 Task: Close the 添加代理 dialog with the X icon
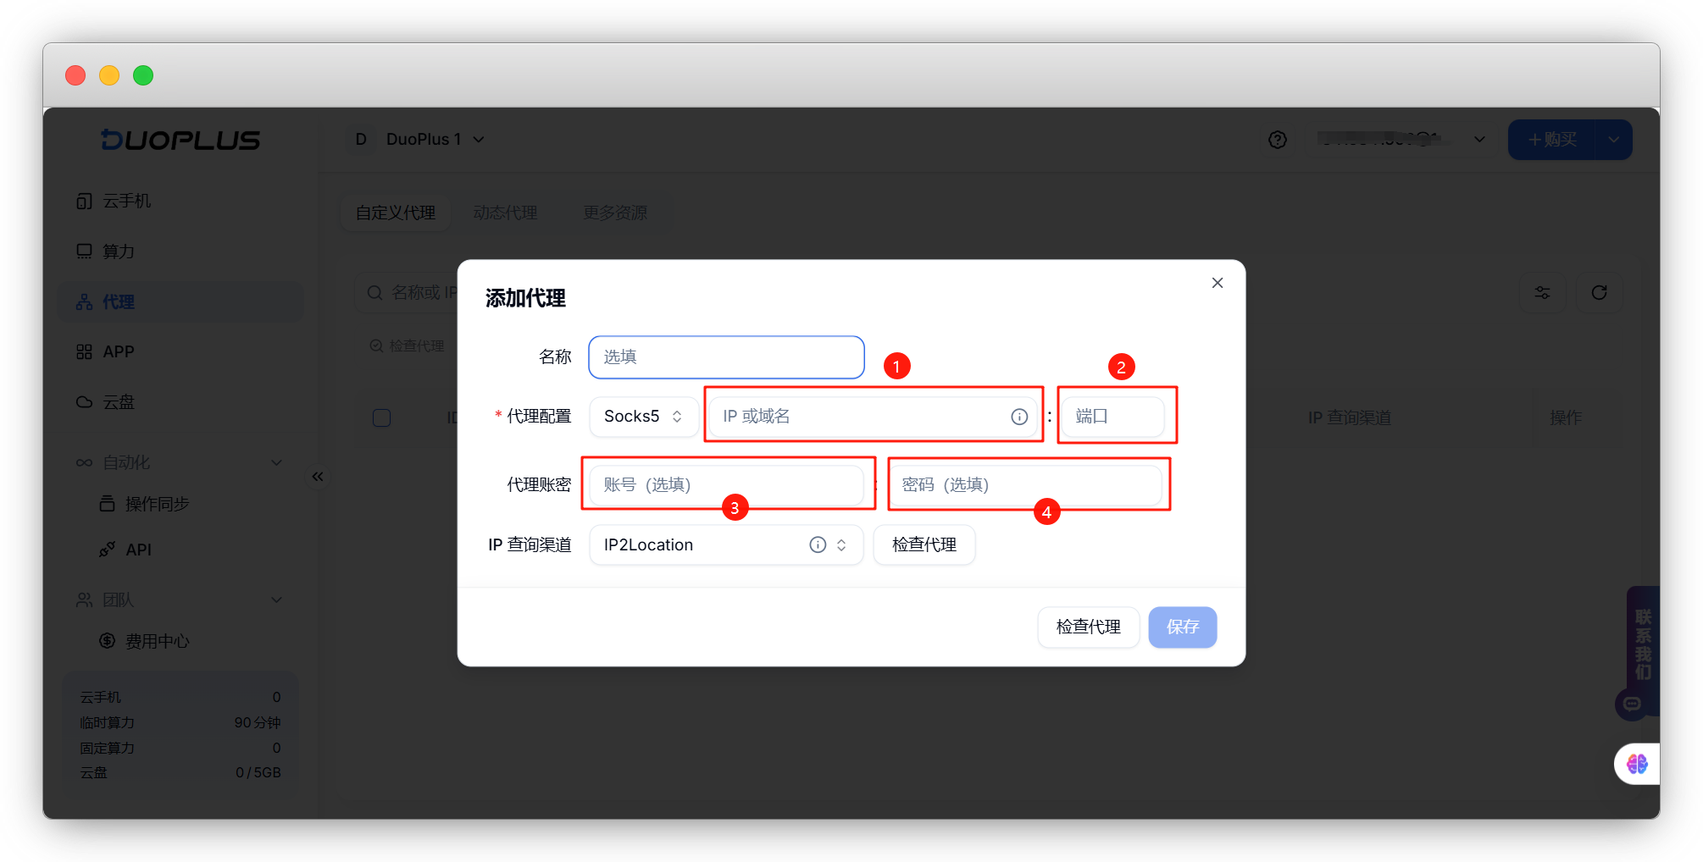(1218, 283)
